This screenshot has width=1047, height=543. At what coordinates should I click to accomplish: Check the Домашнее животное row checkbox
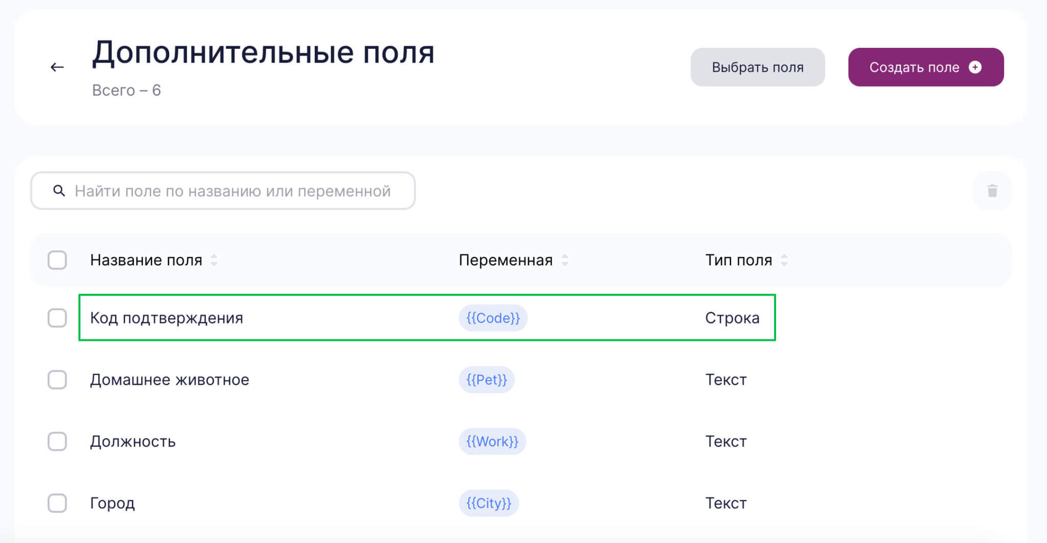tap(57, 379)
